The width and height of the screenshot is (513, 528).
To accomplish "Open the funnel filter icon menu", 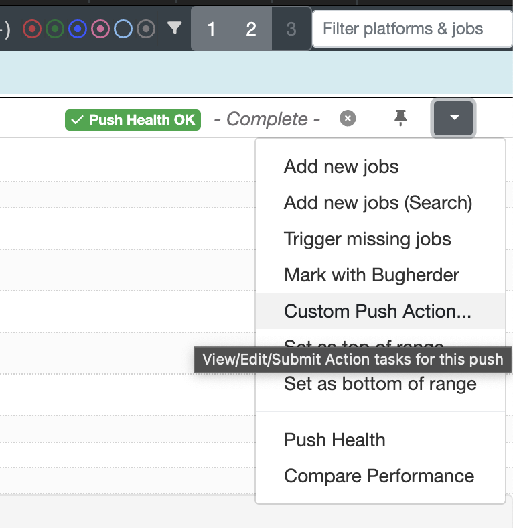I will point(174,28).
